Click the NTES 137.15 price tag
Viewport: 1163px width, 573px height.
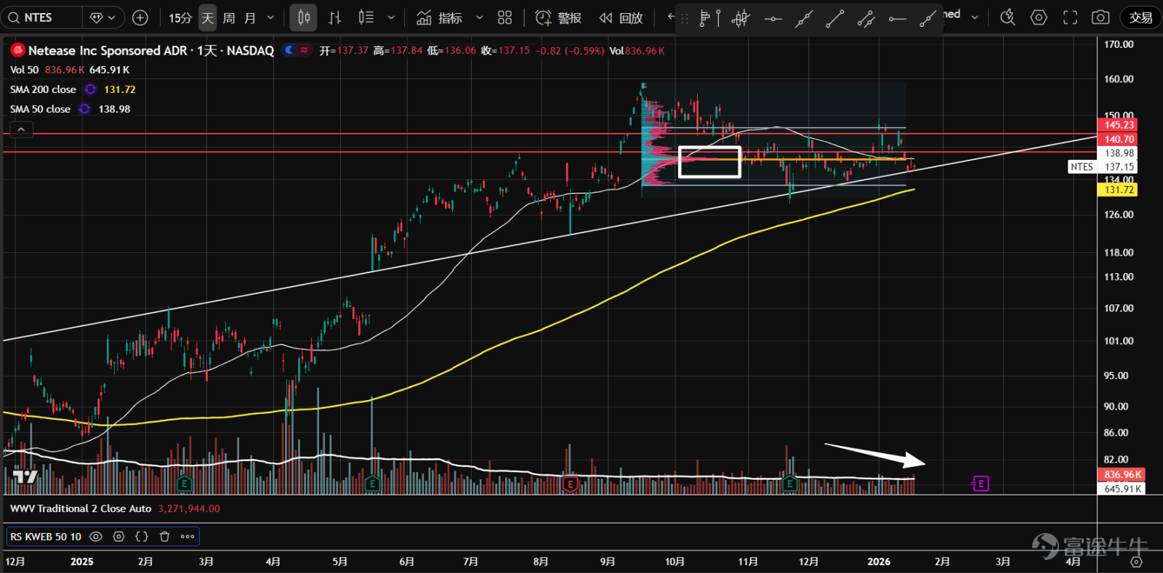tap(1103, 167)
